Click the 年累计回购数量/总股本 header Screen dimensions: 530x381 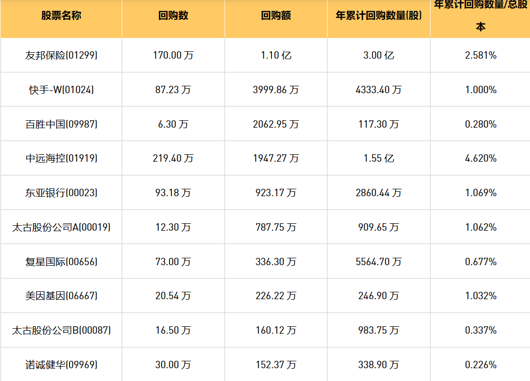pos(480,16)
